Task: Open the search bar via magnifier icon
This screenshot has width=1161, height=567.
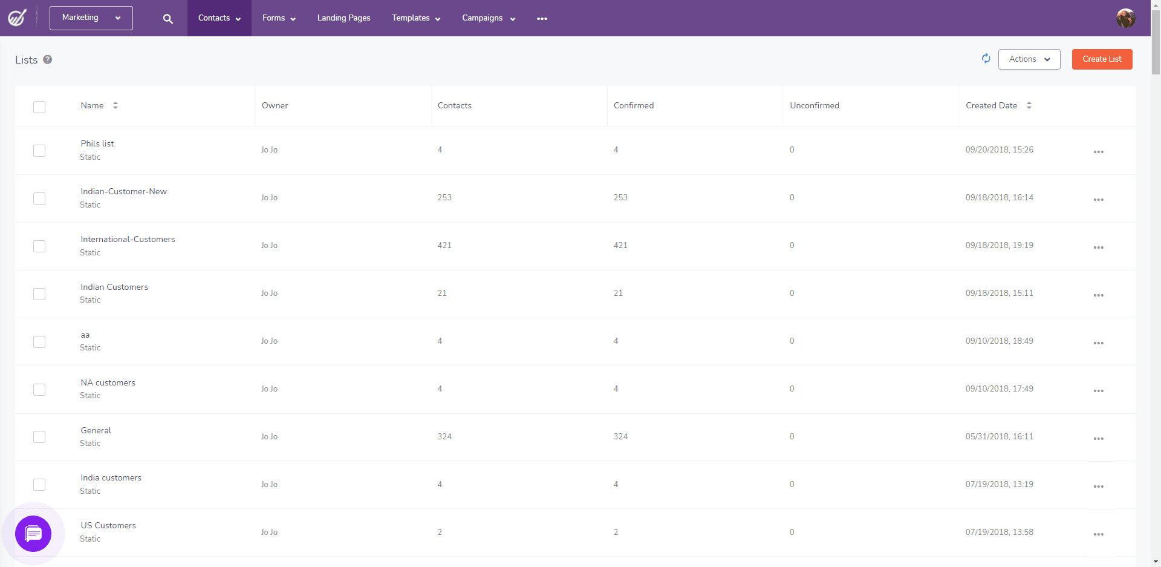Action: (167, 18)
